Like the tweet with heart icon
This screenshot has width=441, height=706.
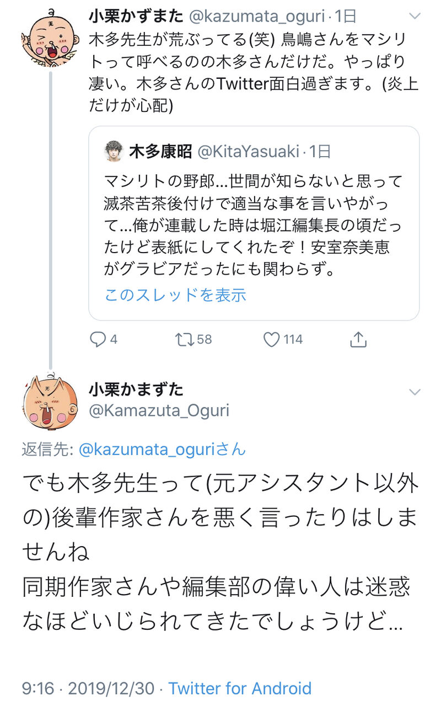[272, 339]
